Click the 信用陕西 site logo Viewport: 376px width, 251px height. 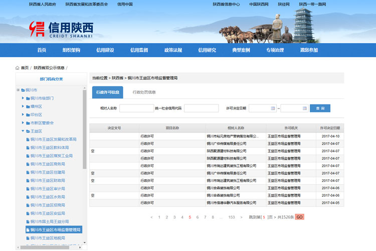(x=61, y=29)
